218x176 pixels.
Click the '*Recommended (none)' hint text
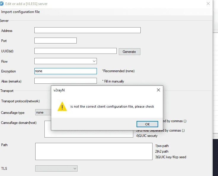pyautogui.click(x=118, y=71)
